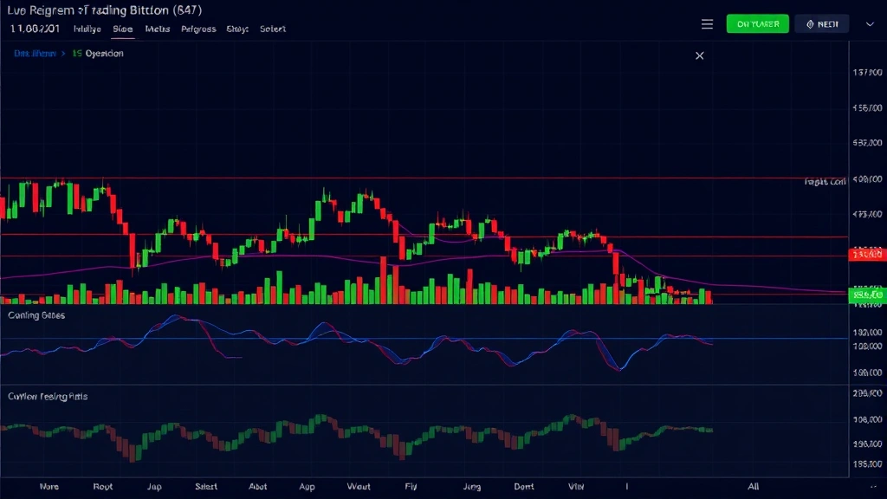Open the Stayz tab
The image size is (887, 499).
237,29
